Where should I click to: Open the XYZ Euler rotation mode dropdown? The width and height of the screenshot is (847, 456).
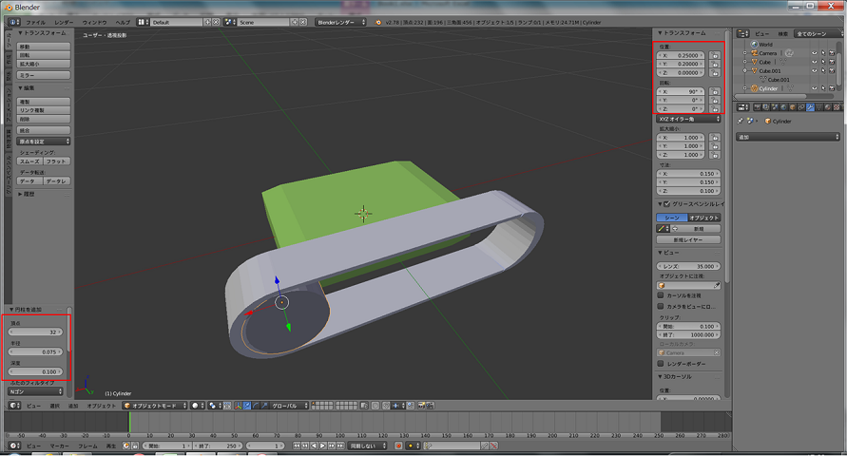pos(689,119)
